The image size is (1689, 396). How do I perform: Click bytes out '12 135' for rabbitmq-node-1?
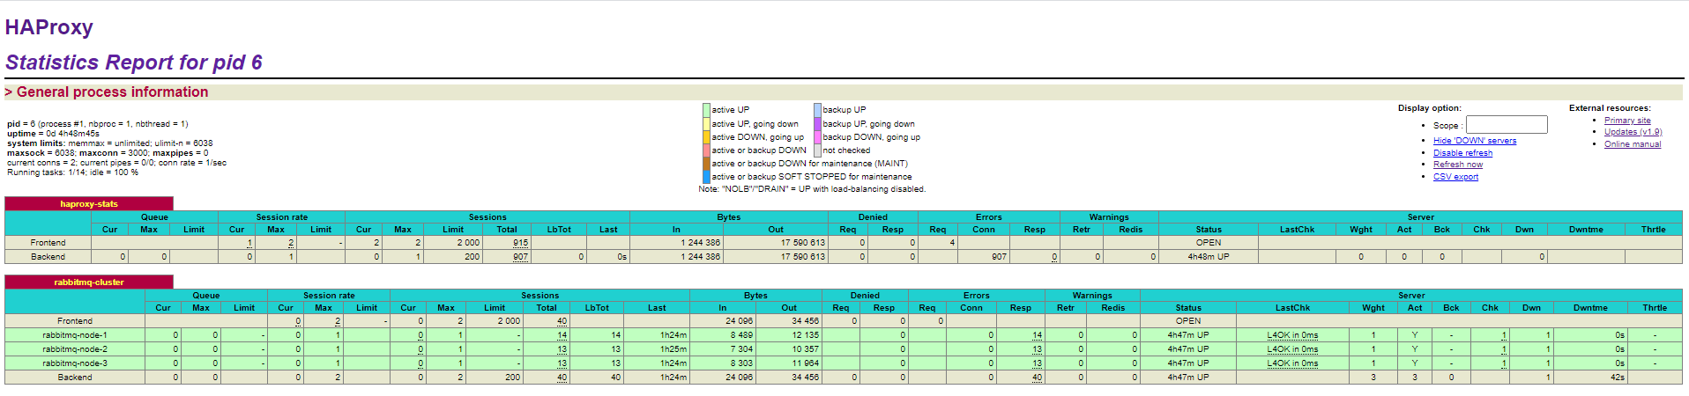click(806, 335)
